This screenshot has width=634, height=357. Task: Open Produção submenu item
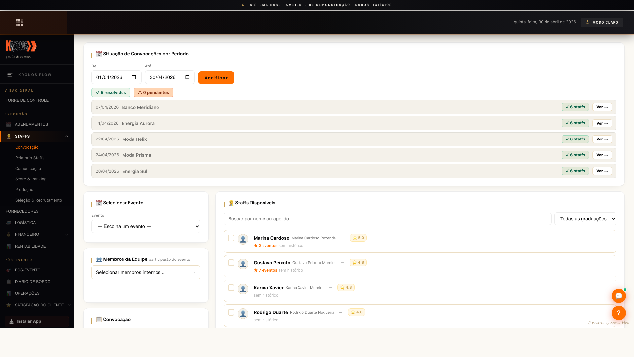[x=24, y=190]
